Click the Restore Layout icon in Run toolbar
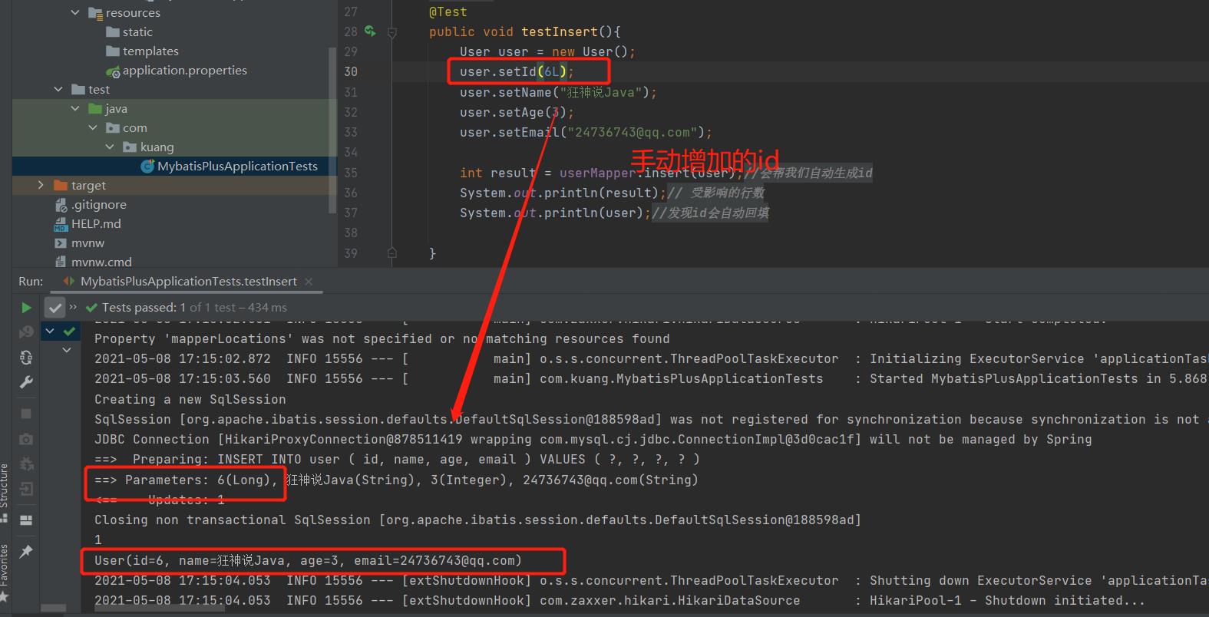The image size is (1209, 617). (x=26, y=520)
